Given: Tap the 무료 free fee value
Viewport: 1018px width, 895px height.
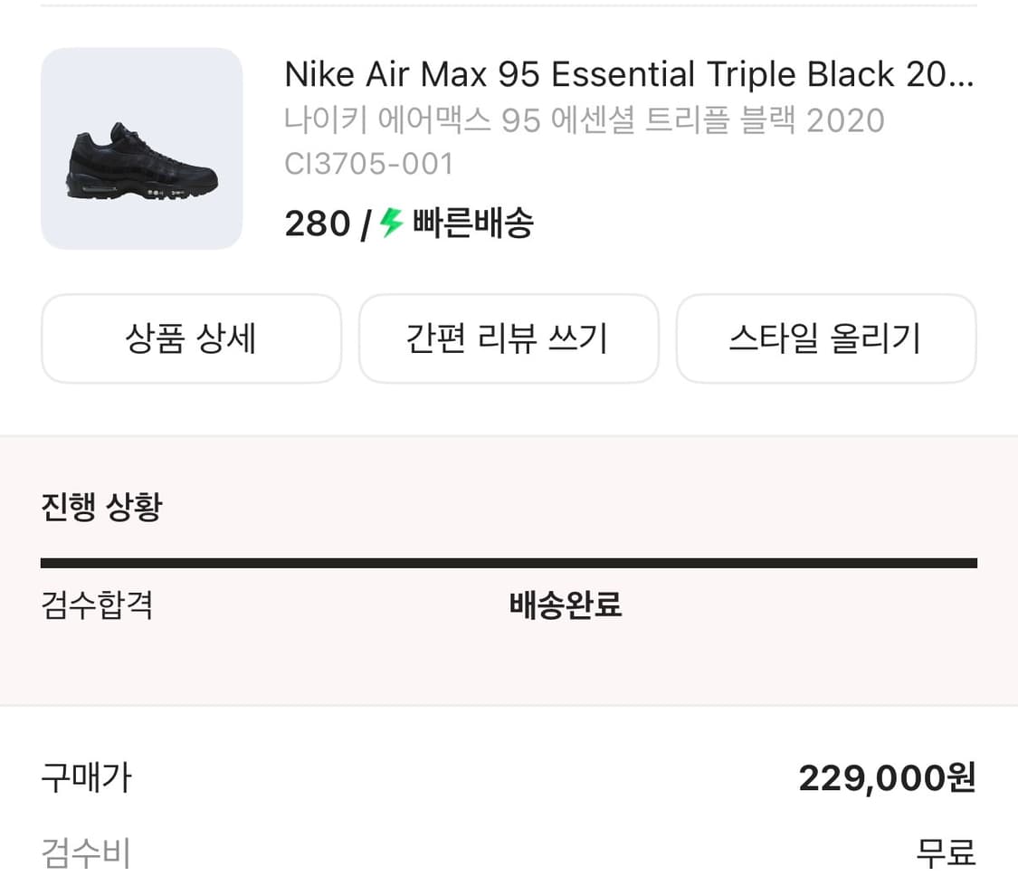Looking at the screenshot, I should pyautogui.click(x=946, y=852).
